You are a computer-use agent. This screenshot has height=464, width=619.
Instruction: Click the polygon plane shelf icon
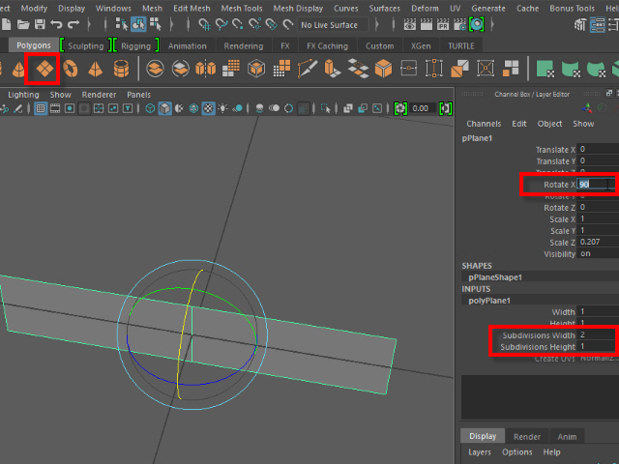(x=44, y=68)
